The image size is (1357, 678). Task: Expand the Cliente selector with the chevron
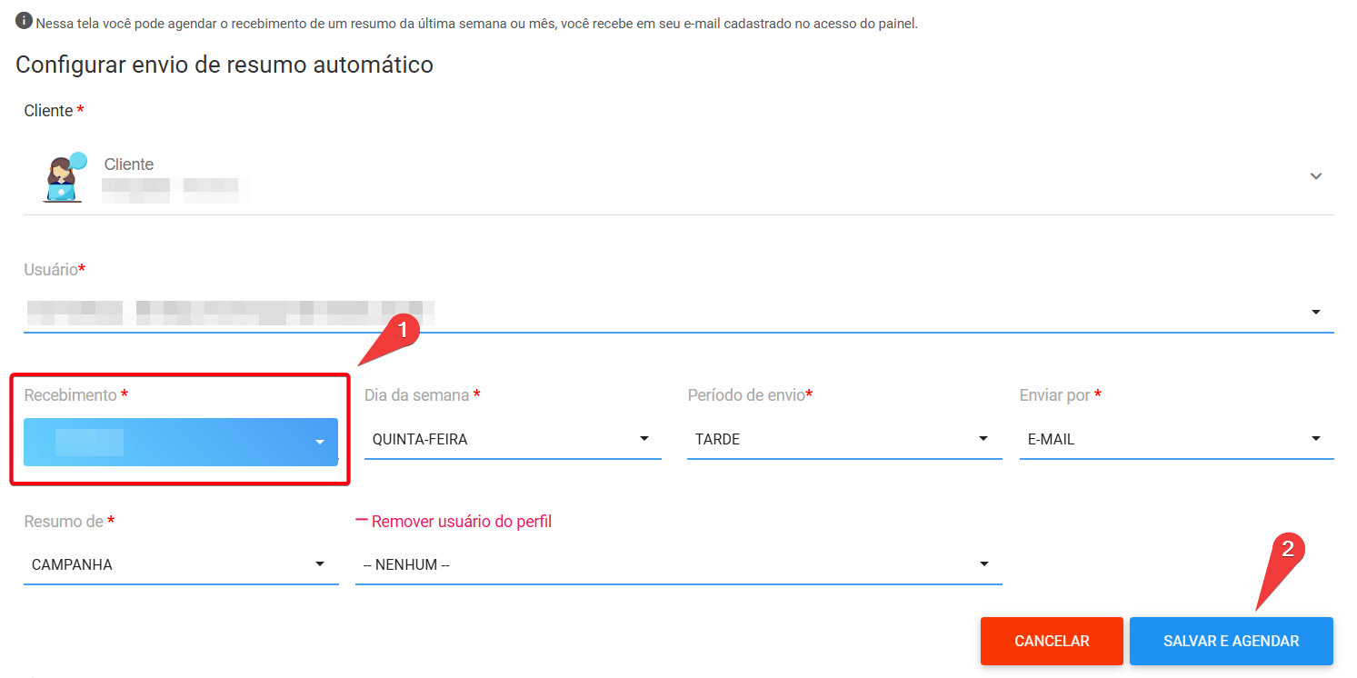coord(1315,176)
